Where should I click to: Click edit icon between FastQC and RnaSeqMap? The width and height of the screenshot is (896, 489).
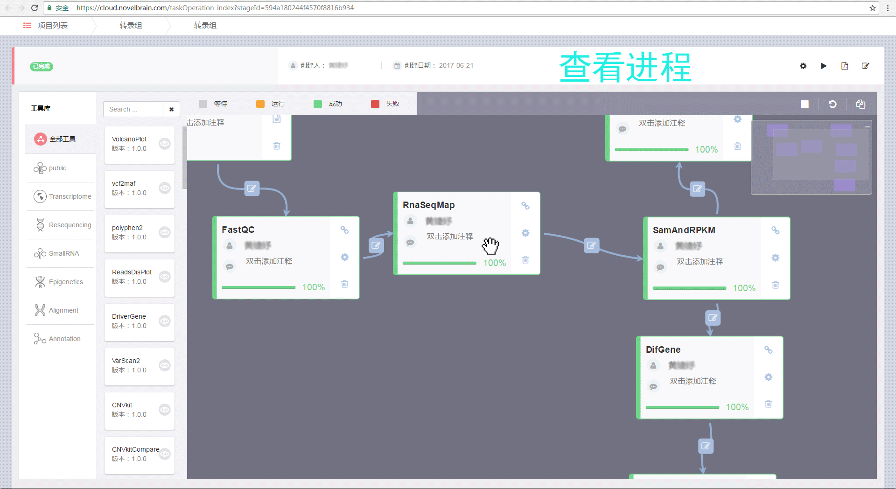point(376,245)
